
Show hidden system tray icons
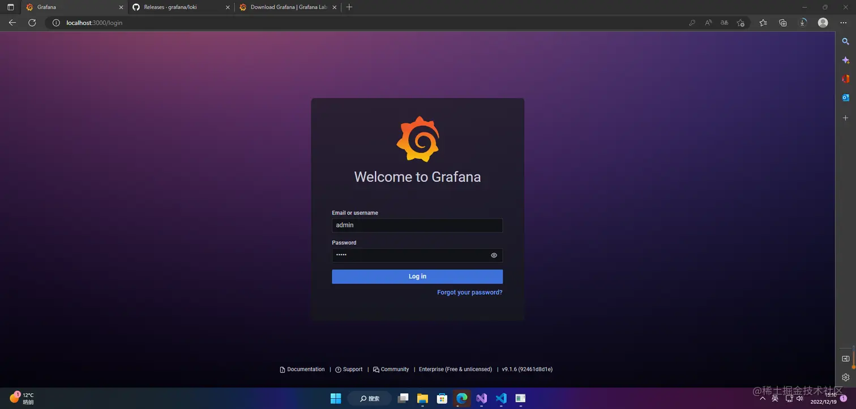[763, 399]
